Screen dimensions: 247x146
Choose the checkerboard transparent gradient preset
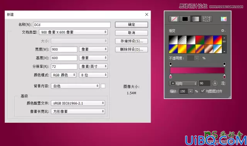182,40
